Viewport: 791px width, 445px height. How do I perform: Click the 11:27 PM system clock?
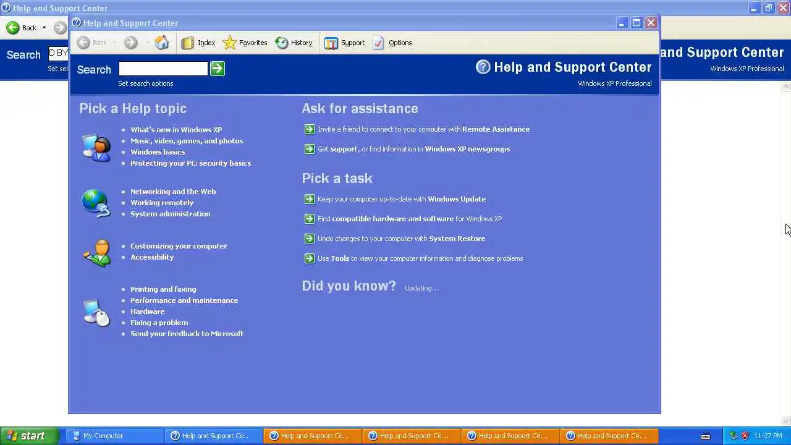pyautogui.click(x=768, y=436)
